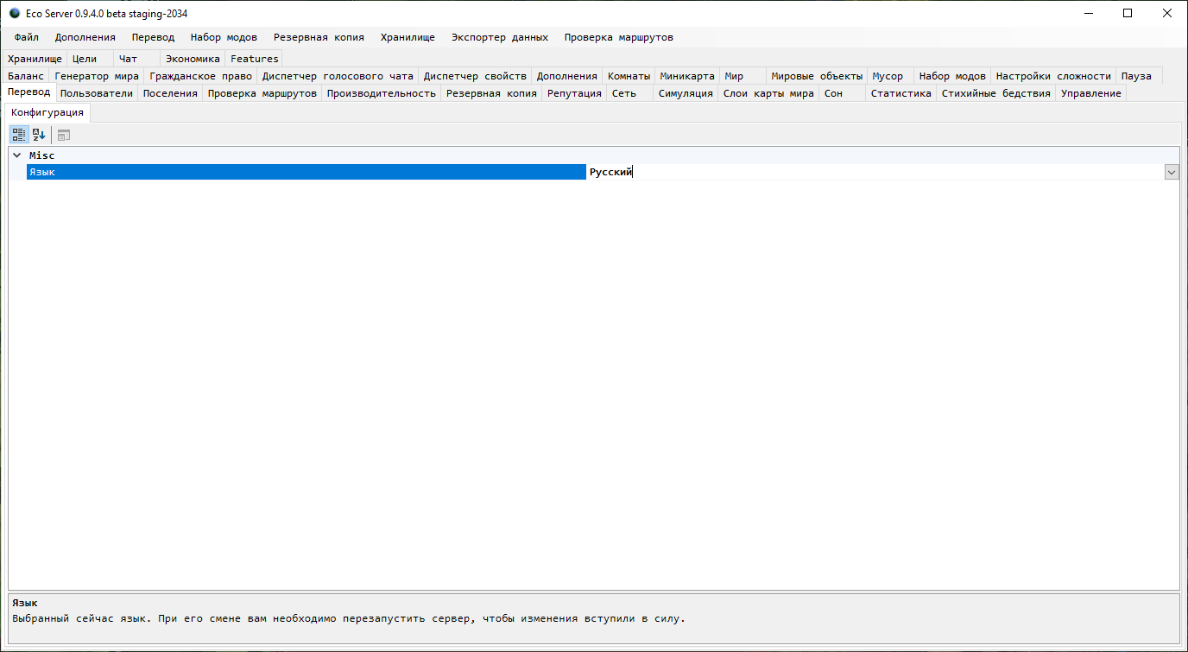Switch to the Управление tab
The height and width of the screenshot is (652, 1188).
(1091, 93)
